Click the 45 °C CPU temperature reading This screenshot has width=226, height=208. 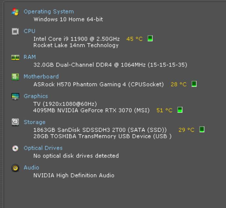134,39
